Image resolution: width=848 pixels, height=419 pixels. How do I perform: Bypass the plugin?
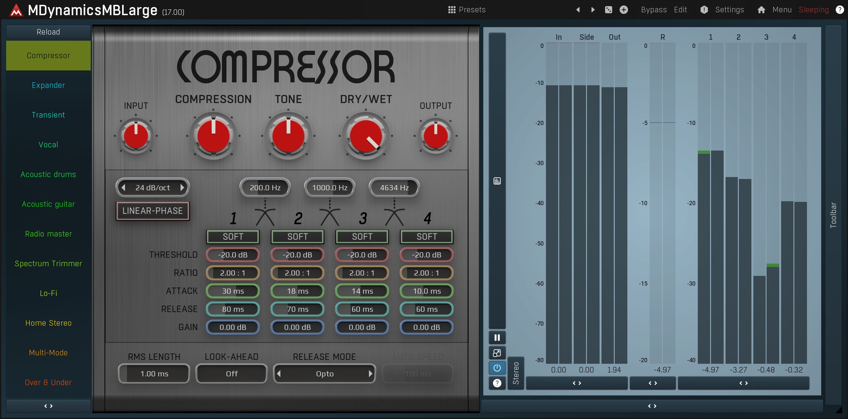click(653, 10)
